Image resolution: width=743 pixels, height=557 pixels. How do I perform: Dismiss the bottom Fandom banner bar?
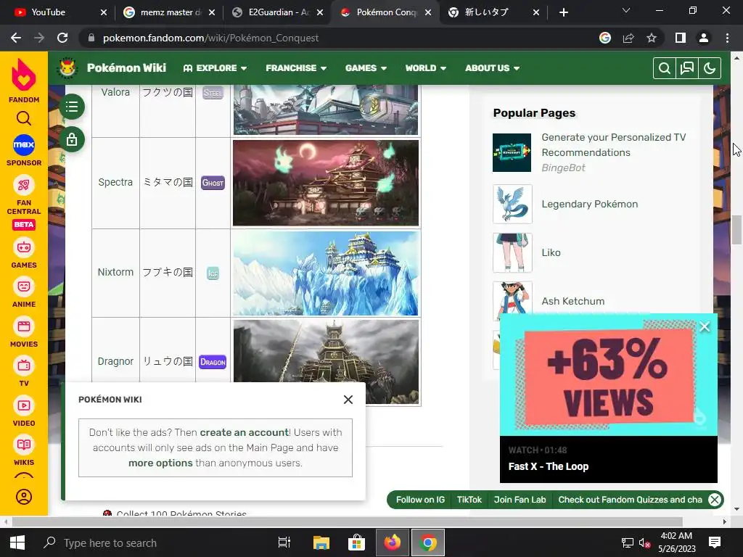pos(715,500)
